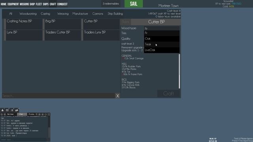Choose Oak from the wood type list
Image resolution: width=253 pixels, height=142 pixels.
click(x=162, y=39)
